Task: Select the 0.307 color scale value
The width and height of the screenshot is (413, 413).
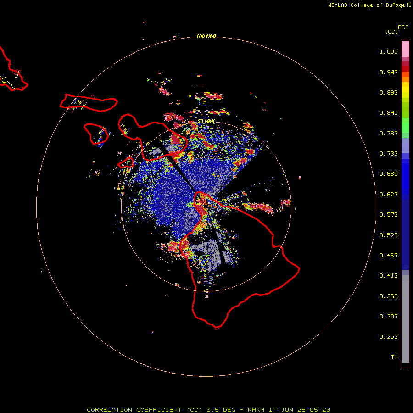Action: (x=389, y=317)
